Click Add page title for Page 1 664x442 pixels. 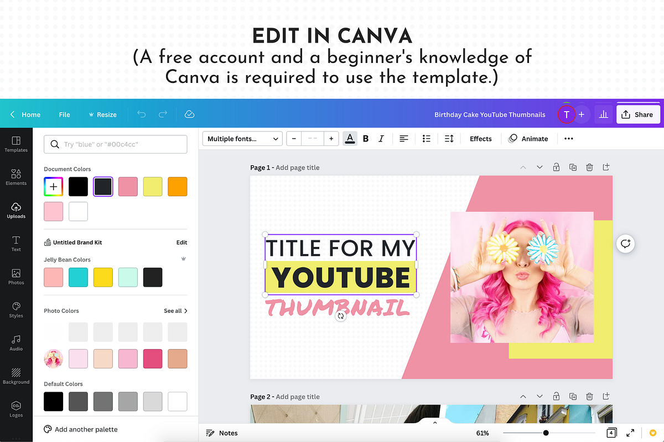tap(298, 167)
